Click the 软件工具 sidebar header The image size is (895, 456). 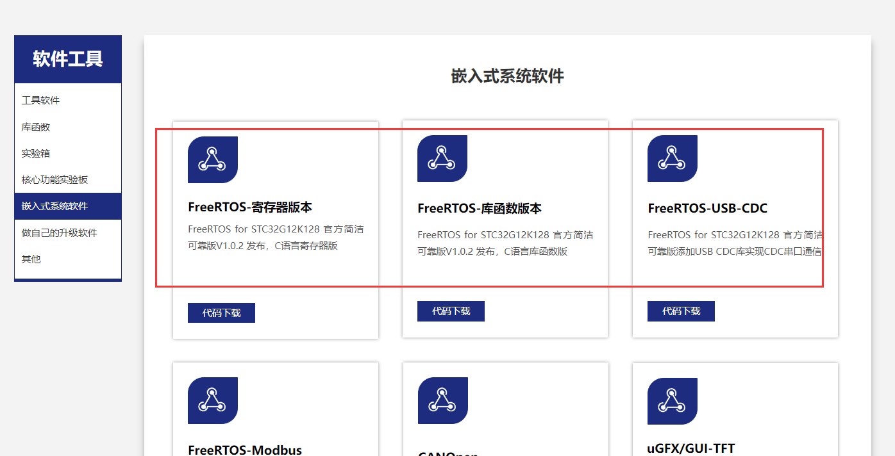[68, 59]
